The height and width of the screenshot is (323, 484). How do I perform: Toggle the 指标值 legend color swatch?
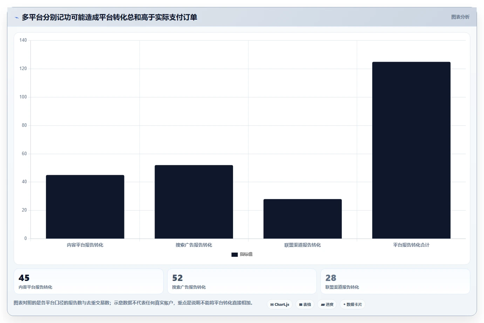[x=234, y=255]
